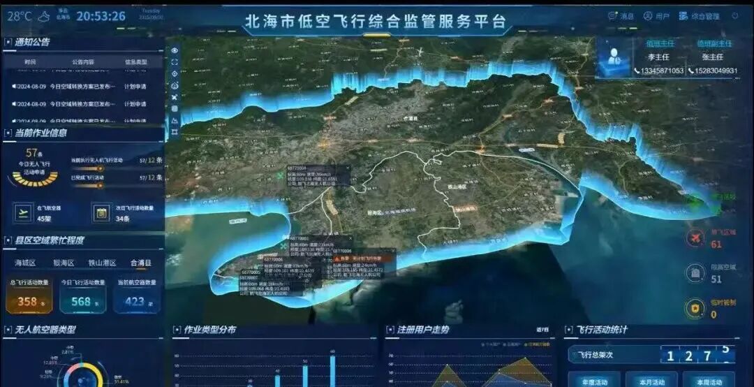754x387 pixels.
Task: Click the red no-fly zone airplane icon
Action: 696,237
